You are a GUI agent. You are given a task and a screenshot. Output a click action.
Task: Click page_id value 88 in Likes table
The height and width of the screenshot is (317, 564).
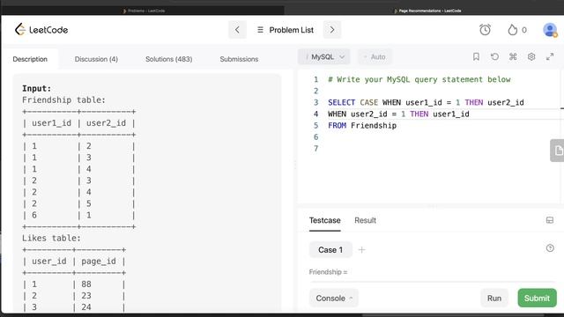tap(86, 284)
